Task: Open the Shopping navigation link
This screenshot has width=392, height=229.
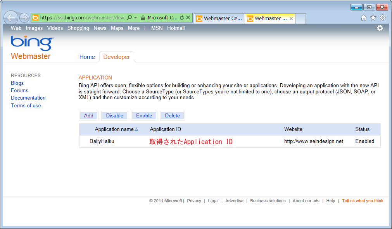Action: [x=78, y=28]
